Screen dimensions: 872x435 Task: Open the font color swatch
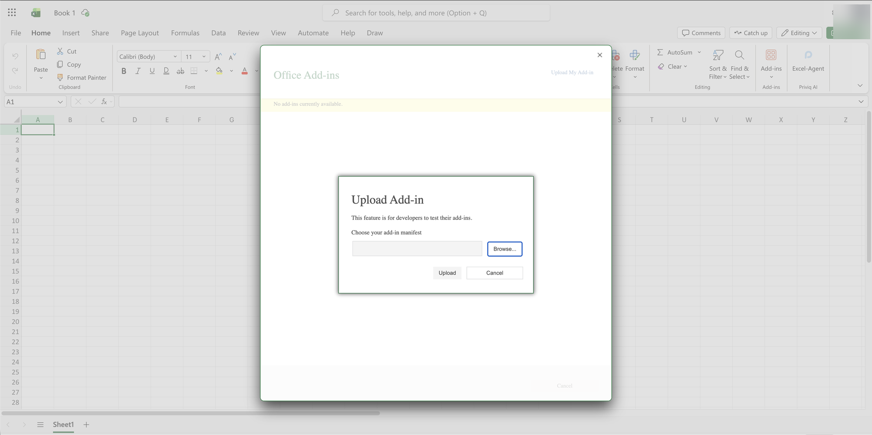pyautogui.click(x=244, y=71)
